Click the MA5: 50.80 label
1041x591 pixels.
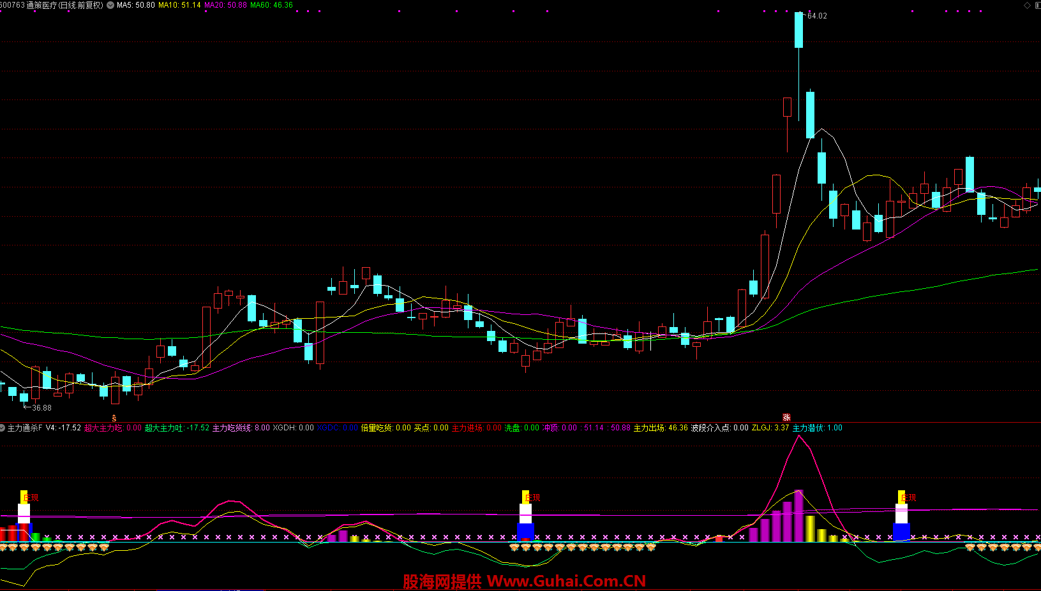click(x=136, y=5)
